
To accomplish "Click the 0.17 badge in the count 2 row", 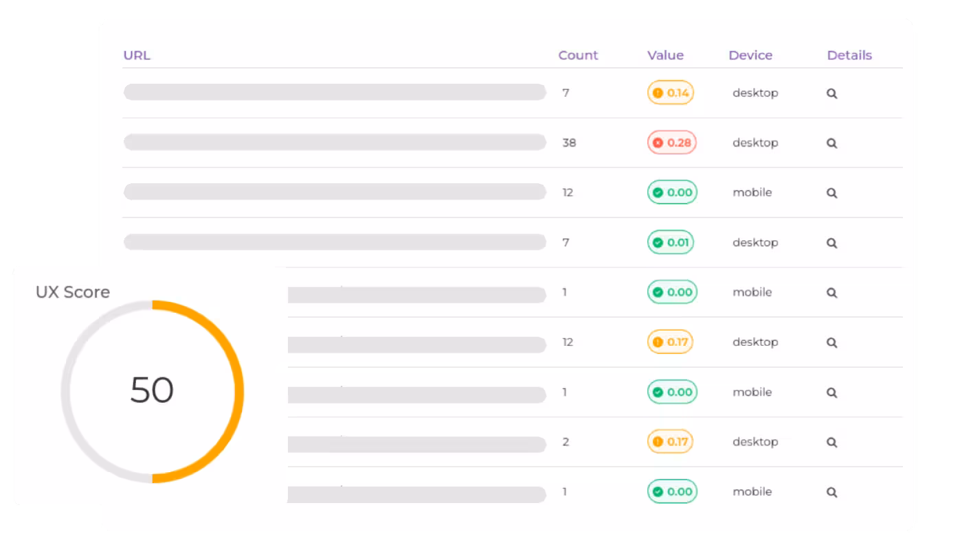I will click(x=671, y=442).
